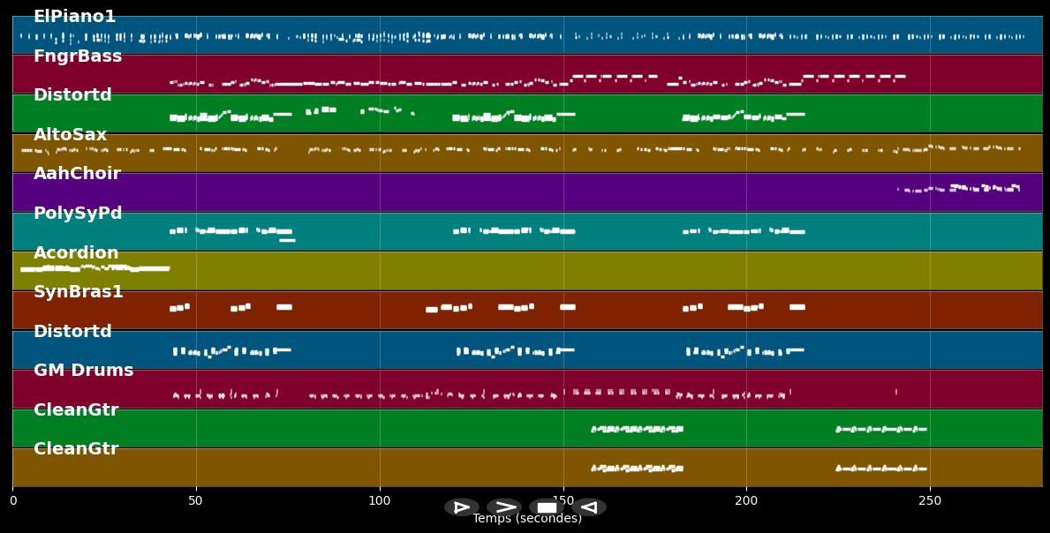Select the AltoSax track label
The image size is (1050, 533).
pos(70,135)
